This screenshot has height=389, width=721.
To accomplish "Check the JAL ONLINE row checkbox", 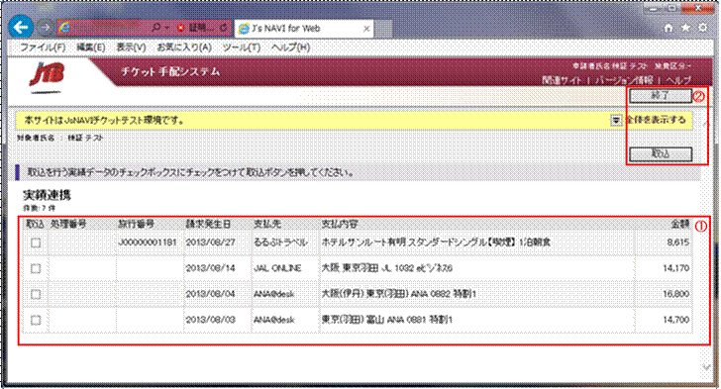I will click(x=36, y=268).
